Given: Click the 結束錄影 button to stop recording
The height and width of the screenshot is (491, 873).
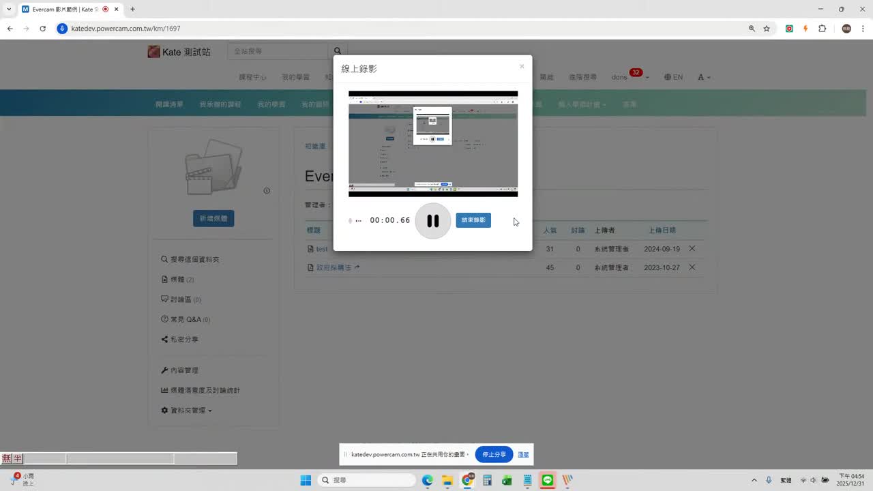Looking at the screenshot, I should (x=473, y=220).
